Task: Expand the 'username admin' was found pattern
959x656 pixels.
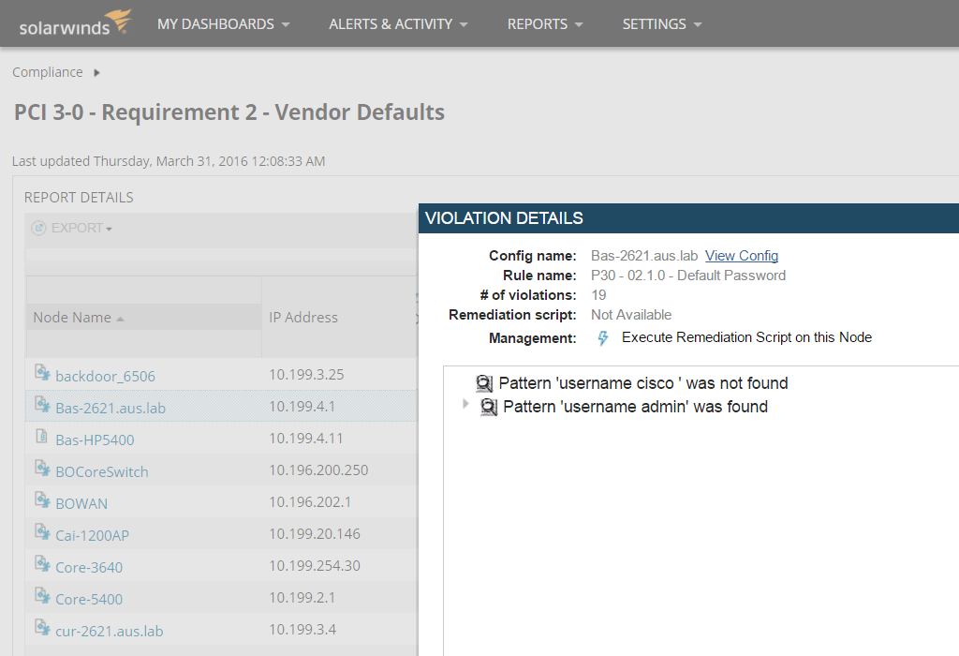Action: tap(465, 404)
